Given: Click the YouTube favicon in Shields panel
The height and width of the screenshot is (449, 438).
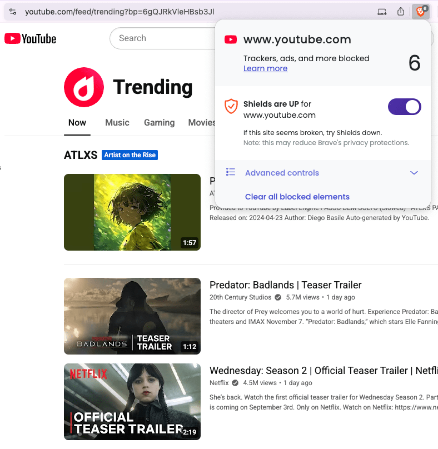Looking at the screenshot, I should click(x=231, y=39).
